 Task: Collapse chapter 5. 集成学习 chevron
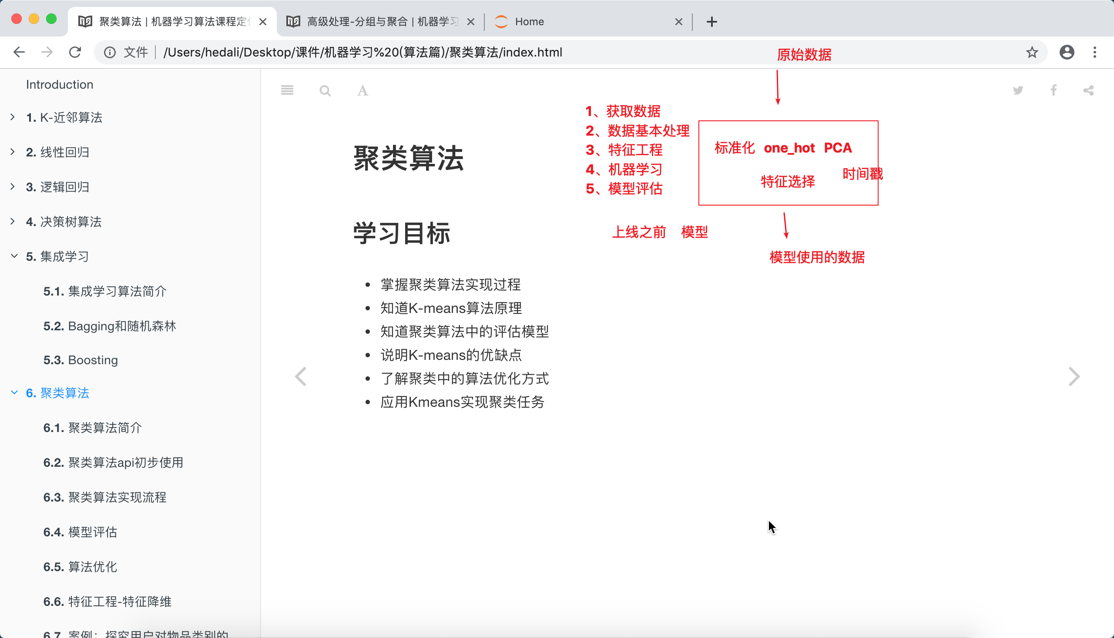(14, 256)
